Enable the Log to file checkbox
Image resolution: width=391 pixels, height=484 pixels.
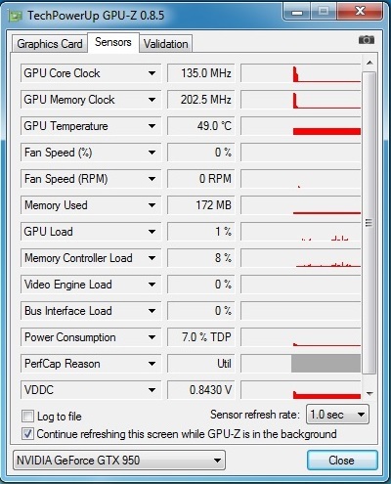pyautogui.click(x=27, y=416)
